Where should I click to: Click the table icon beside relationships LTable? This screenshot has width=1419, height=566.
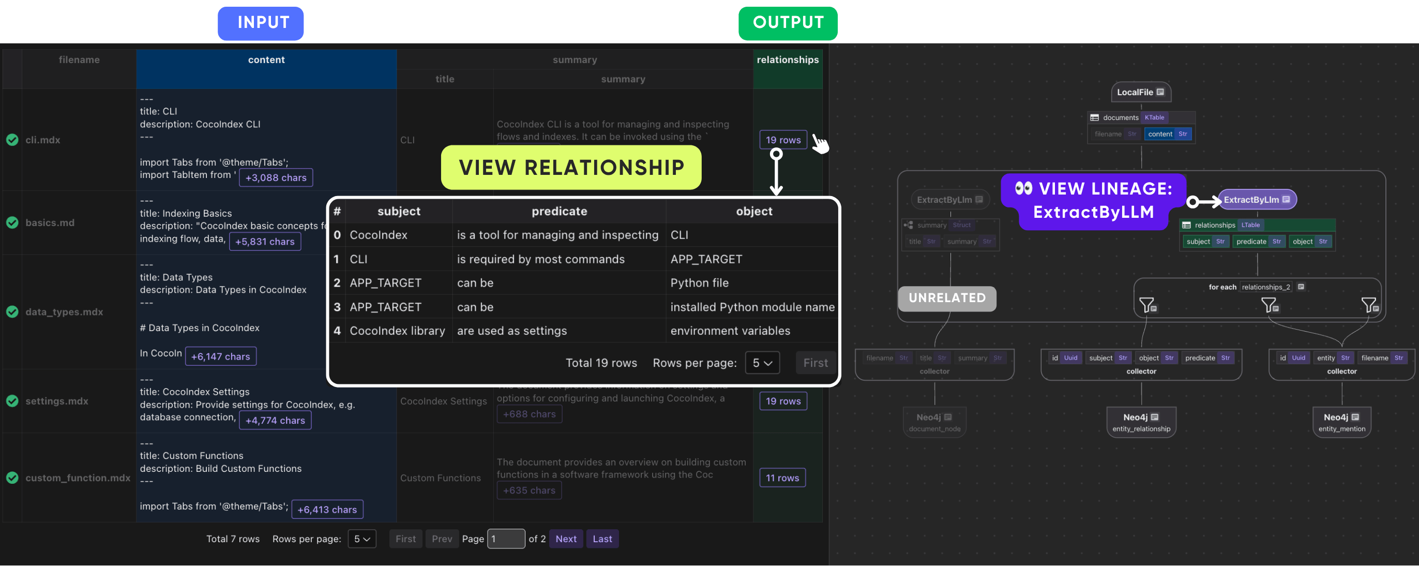1186,225
